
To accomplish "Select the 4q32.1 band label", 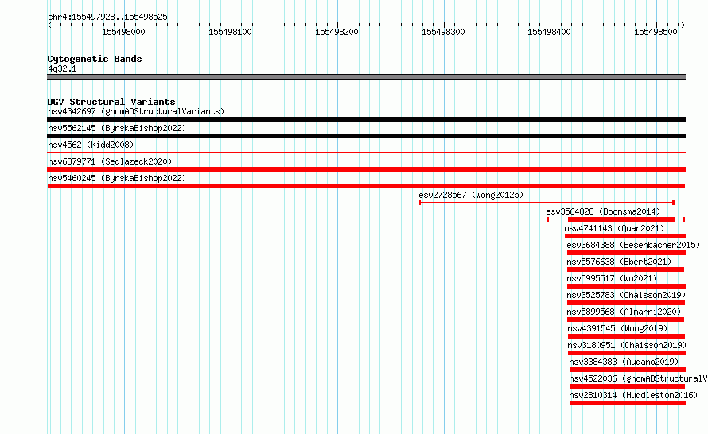I will click(x=62, y=68).
